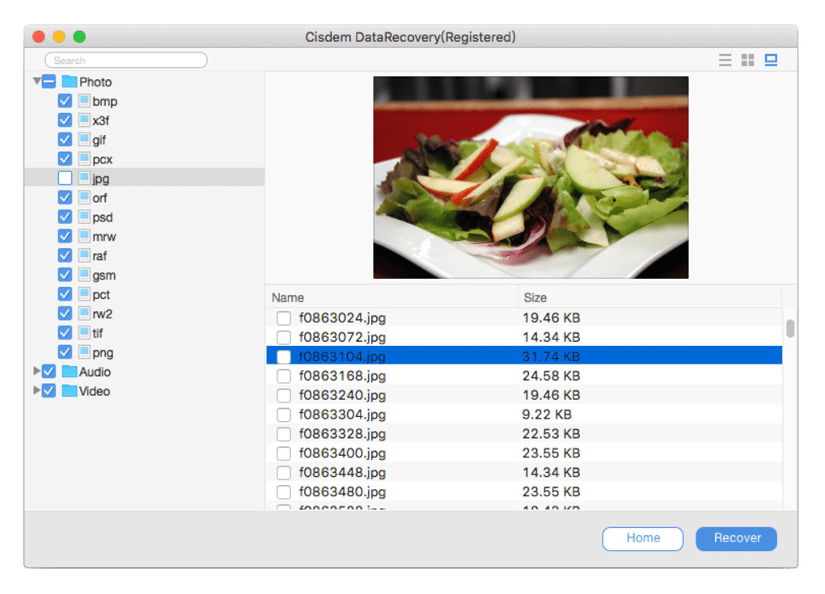This screenshot has width=825, height=594.
Task: Check the box for f0863480.jpg
Action: [284, 492]
